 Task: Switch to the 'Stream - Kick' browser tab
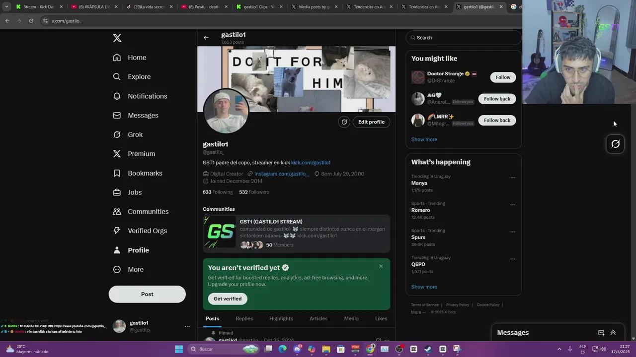coord(39,7)
